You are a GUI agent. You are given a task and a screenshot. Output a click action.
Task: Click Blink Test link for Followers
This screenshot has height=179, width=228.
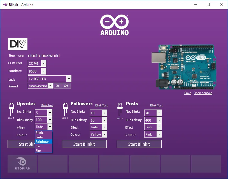[101, 105]
